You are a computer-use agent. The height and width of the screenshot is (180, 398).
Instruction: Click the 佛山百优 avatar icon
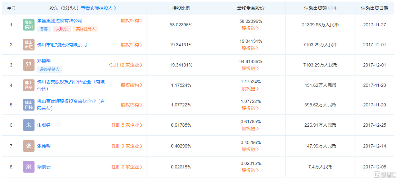(x=29, y=105)
